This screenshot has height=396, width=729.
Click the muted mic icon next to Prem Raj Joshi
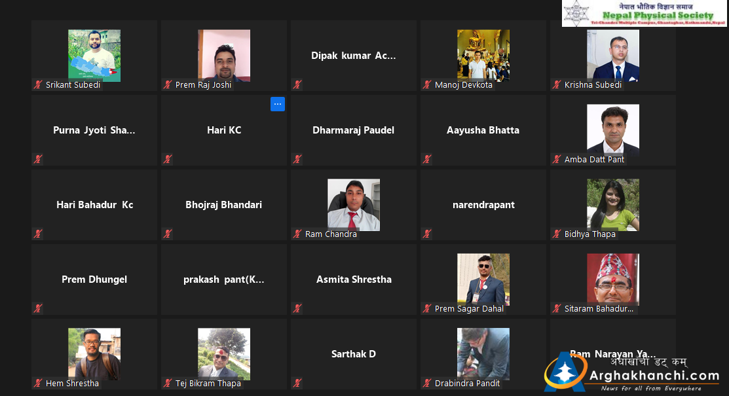pyautogui.click(x=168, y=84)
